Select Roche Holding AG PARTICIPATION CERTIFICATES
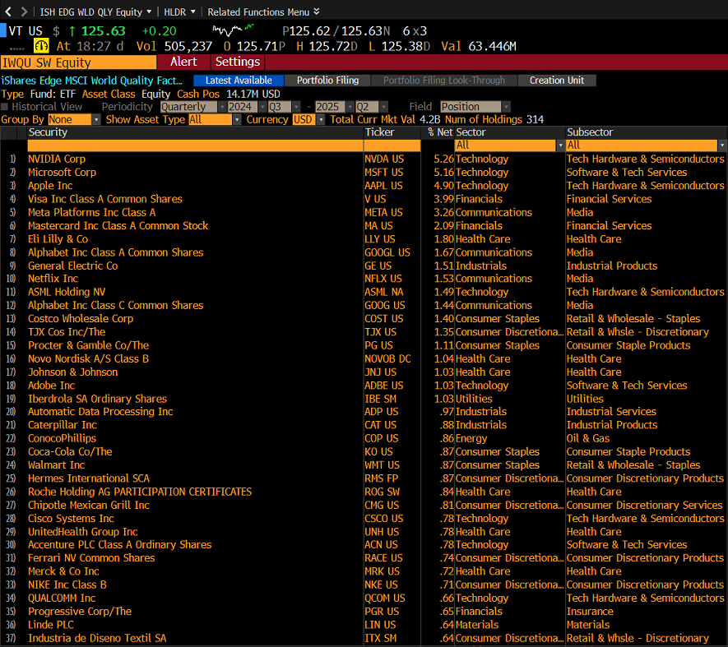Image resolution: width=728 pixels, height=647 pixels. coord(140,492)
